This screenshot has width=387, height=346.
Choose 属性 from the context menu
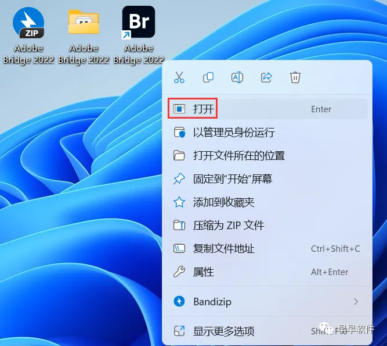(x=267, y=272)
